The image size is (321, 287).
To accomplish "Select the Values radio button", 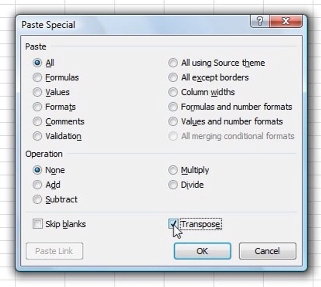I will click(x=38, y=92).
